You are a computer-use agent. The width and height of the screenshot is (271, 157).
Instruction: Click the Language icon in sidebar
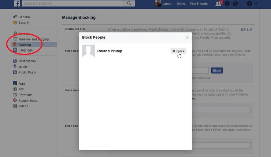pos(15,50)
